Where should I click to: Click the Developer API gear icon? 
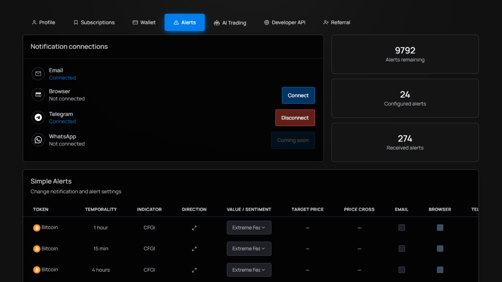tap(266, 22)
